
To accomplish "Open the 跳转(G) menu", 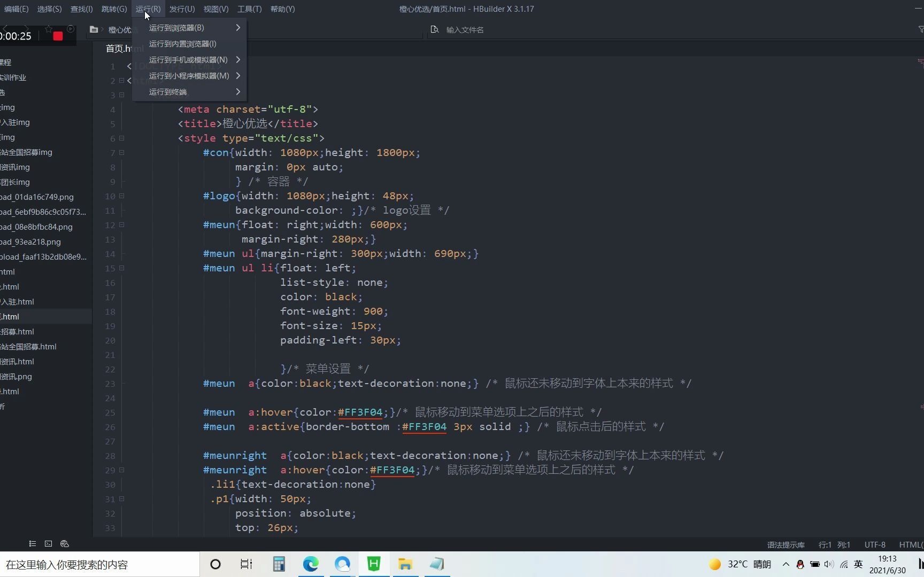I will click(x=114, y=9).
